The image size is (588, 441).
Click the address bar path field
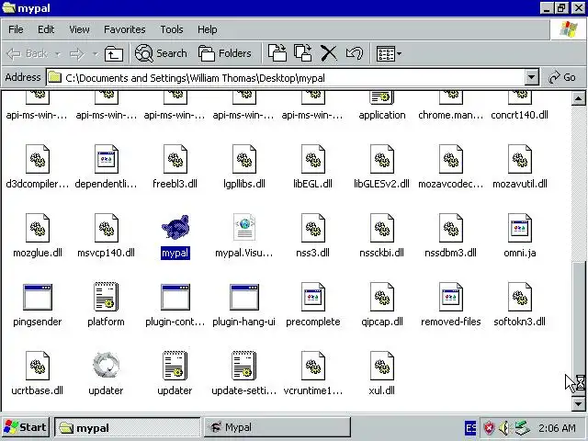pyautogui.click(x=285, y=77)
